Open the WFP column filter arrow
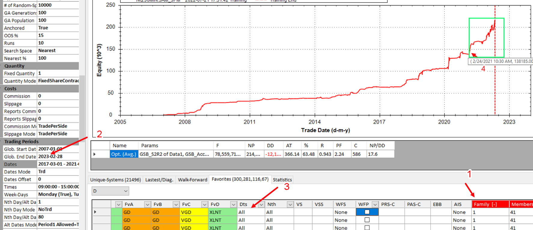533x230 pixels. click(x=375, y=204)
